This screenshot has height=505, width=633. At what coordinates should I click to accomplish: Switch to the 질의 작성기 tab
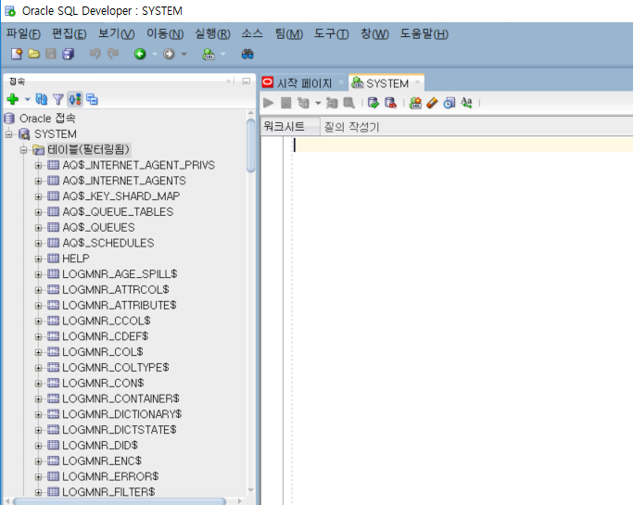(x=351, y=127)
